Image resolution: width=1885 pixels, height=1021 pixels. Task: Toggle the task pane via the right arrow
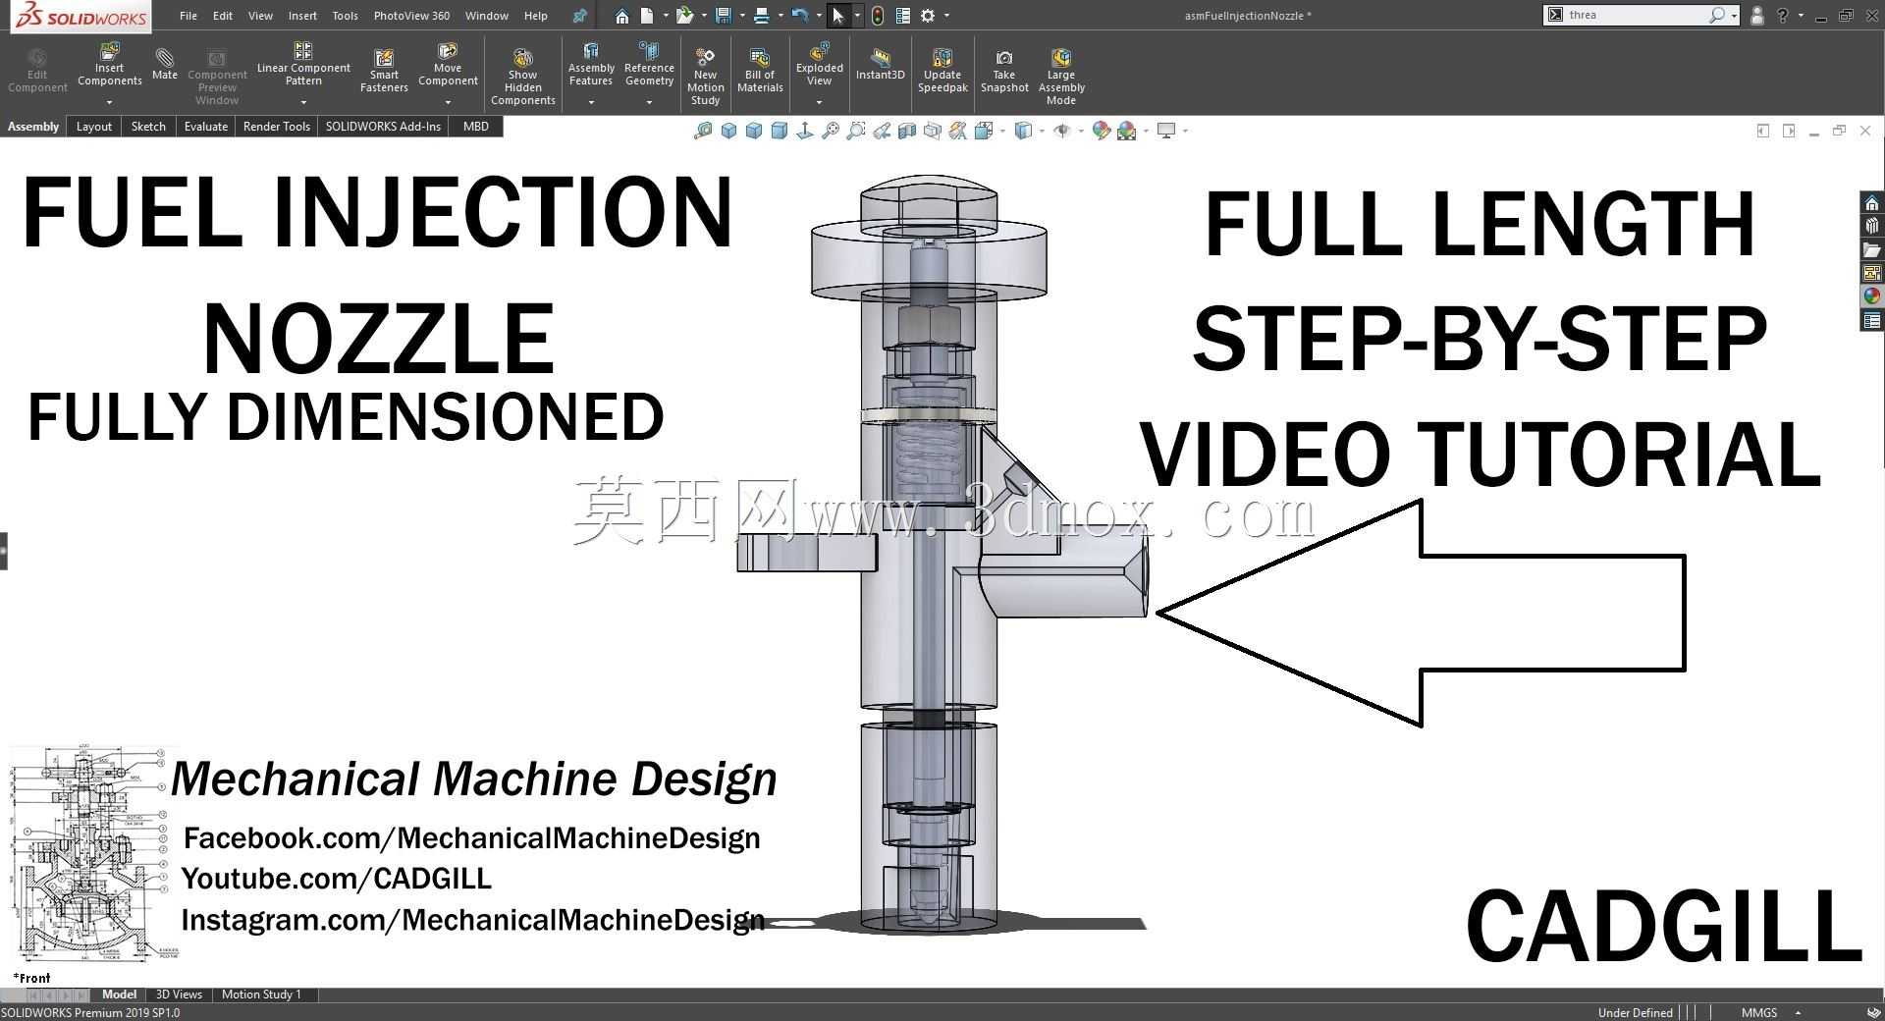[x=1789, y=131]
